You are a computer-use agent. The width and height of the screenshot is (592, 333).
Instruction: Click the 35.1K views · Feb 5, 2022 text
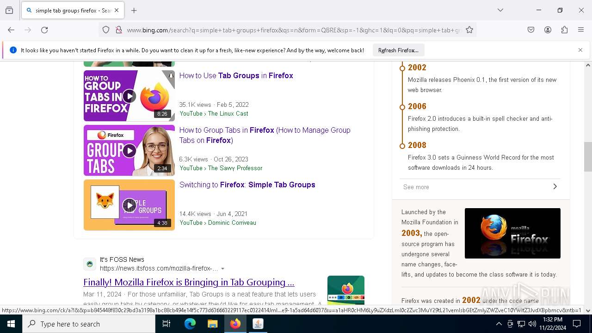coord(214,105)
